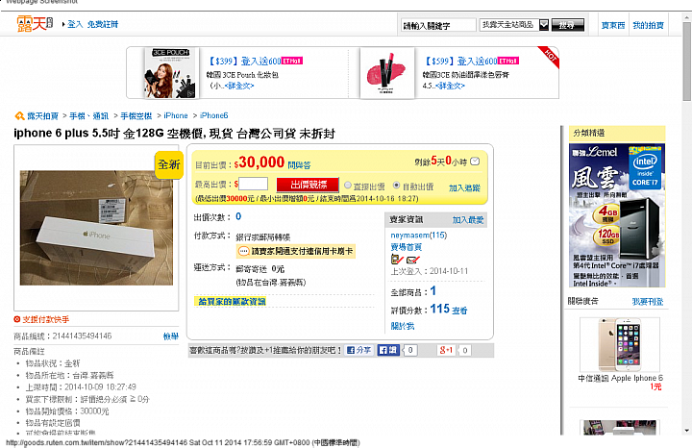
Task: Open 免費註冊 registration link
Action: coord(103,24)
